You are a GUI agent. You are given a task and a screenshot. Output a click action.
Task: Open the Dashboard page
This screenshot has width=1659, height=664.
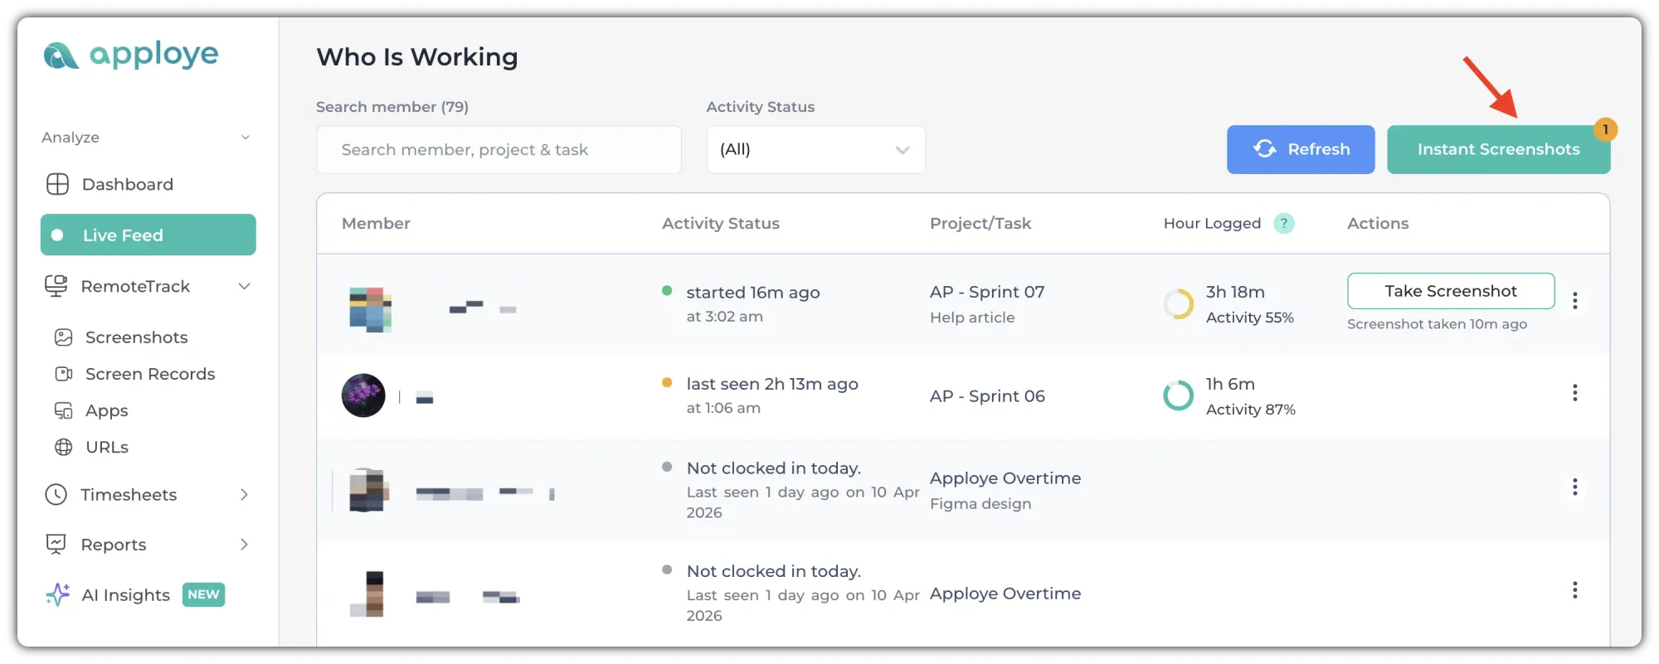tap(127, 184)
